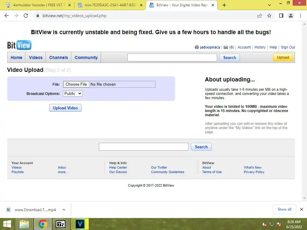Reload the page with the refresh icon
307x230 pixels.
(x=26, y=16)
